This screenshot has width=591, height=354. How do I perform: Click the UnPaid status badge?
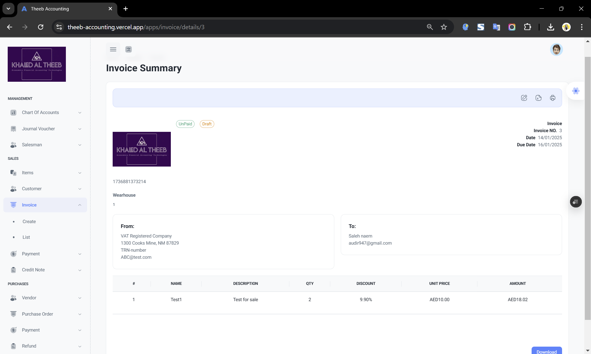tap(185, 124)
